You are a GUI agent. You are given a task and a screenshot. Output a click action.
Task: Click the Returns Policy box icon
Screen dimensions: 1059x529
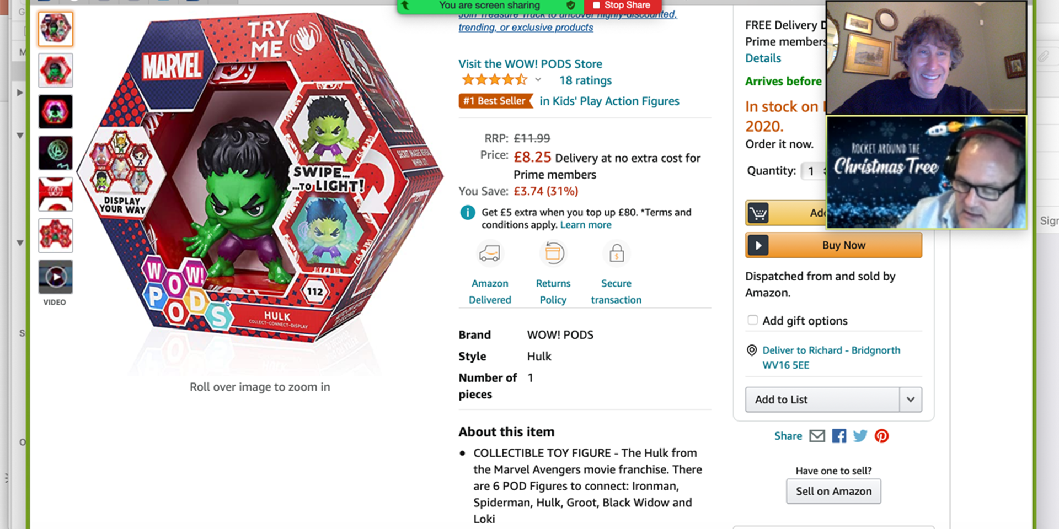[553, 254]
